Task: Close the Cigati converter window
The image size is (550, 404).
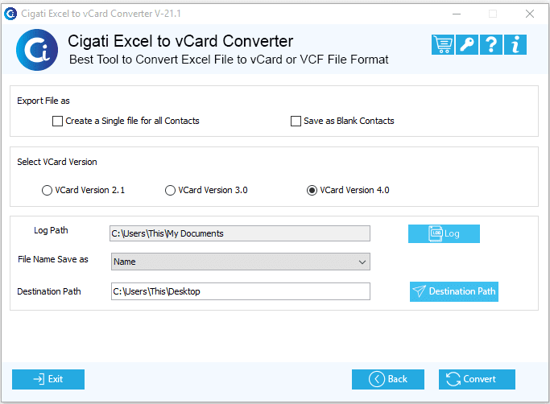Action: [530, 14]
